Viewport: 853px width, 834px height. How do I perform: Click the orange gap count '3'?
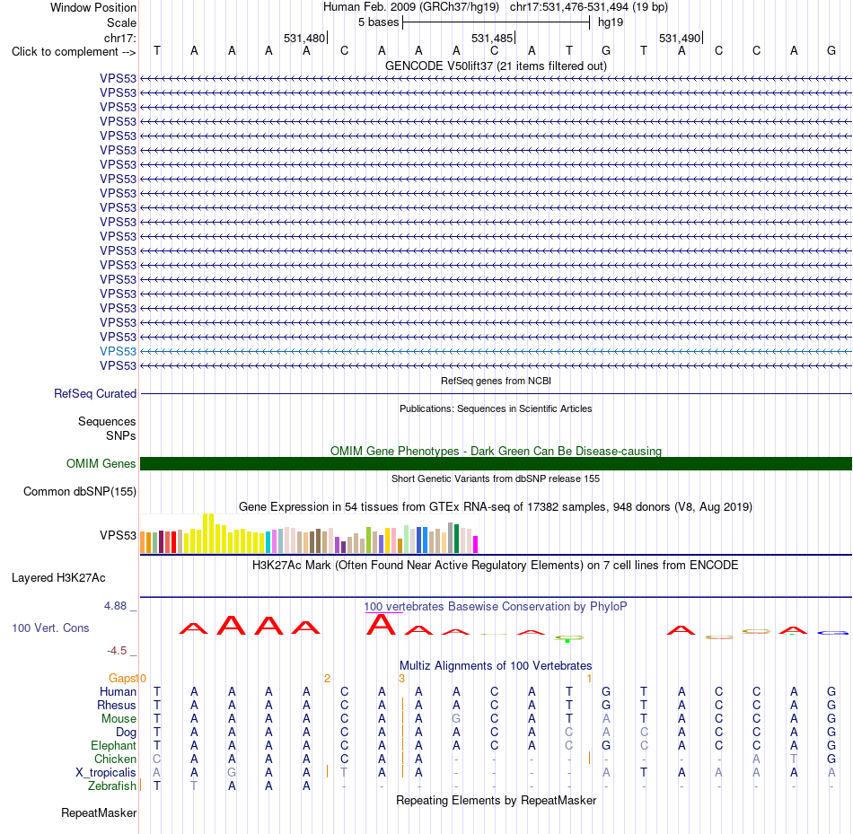[401, 679]
